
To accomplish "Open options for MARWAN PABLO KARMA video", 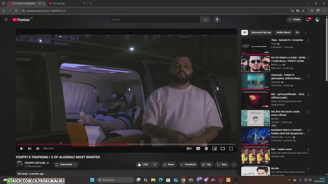I will [309, 130].
